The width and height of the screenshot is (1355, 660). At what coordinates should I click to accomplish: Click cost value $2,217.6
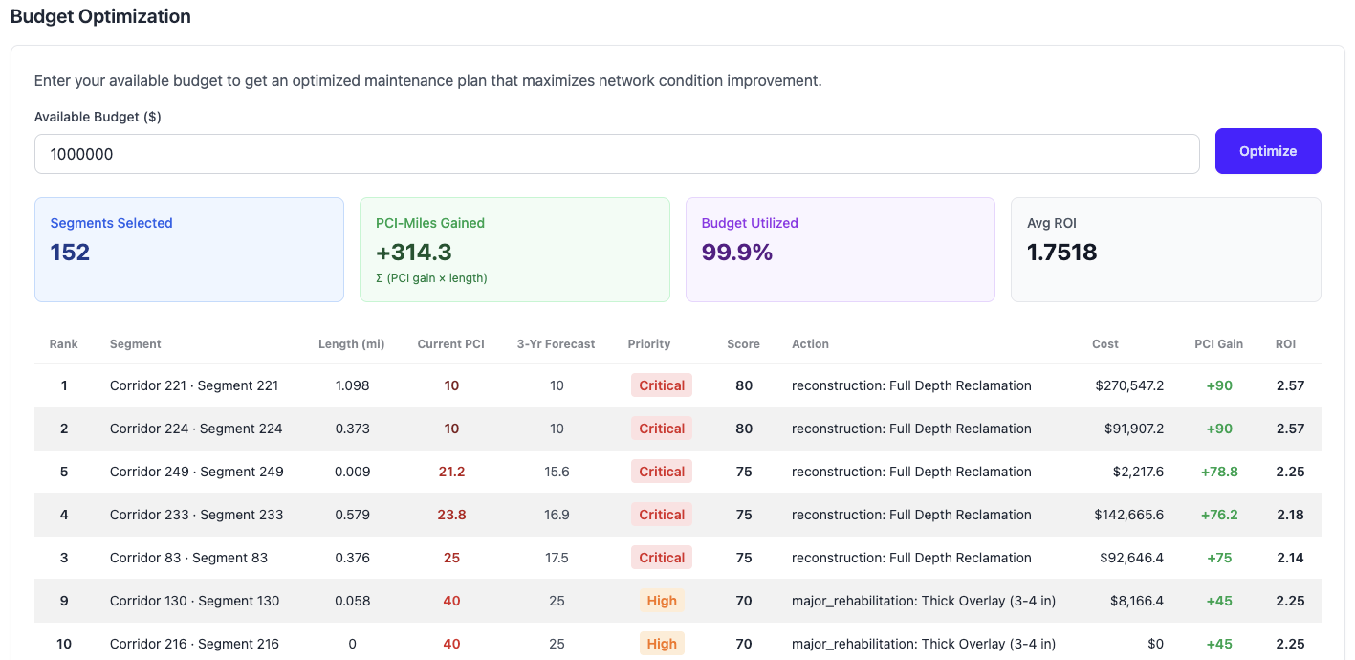[x=1138, y=472]
